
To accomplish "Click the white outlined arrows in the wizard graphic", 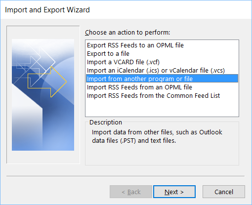I will pos(36,63).
